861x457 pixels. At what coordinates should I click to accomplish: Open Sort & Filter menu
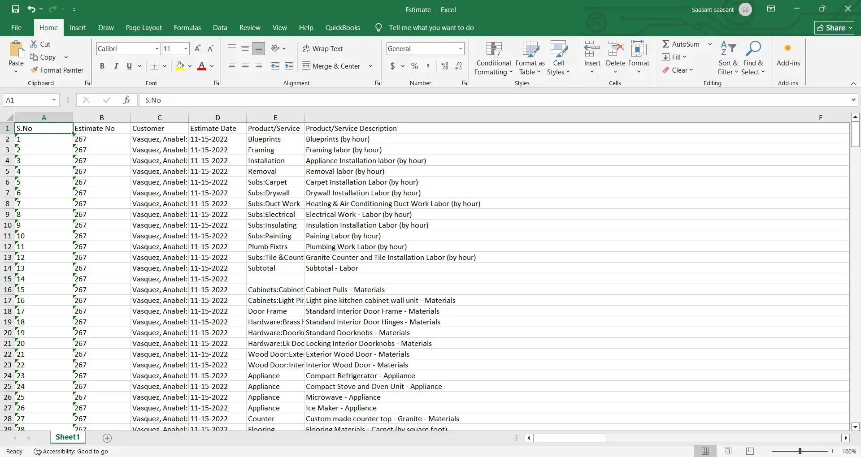728,58
